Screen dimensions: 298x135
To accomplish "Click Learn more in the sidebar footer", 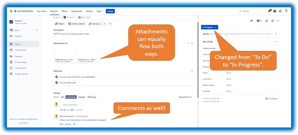I will [x=24, y=123].
